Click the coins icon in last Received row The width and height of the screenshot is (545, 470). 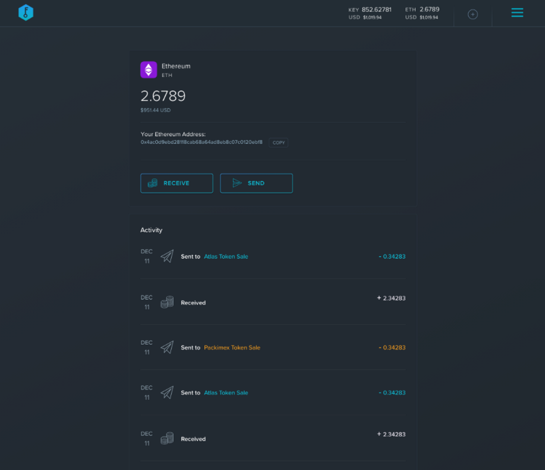pyautogui.click(x=167, y=439)
